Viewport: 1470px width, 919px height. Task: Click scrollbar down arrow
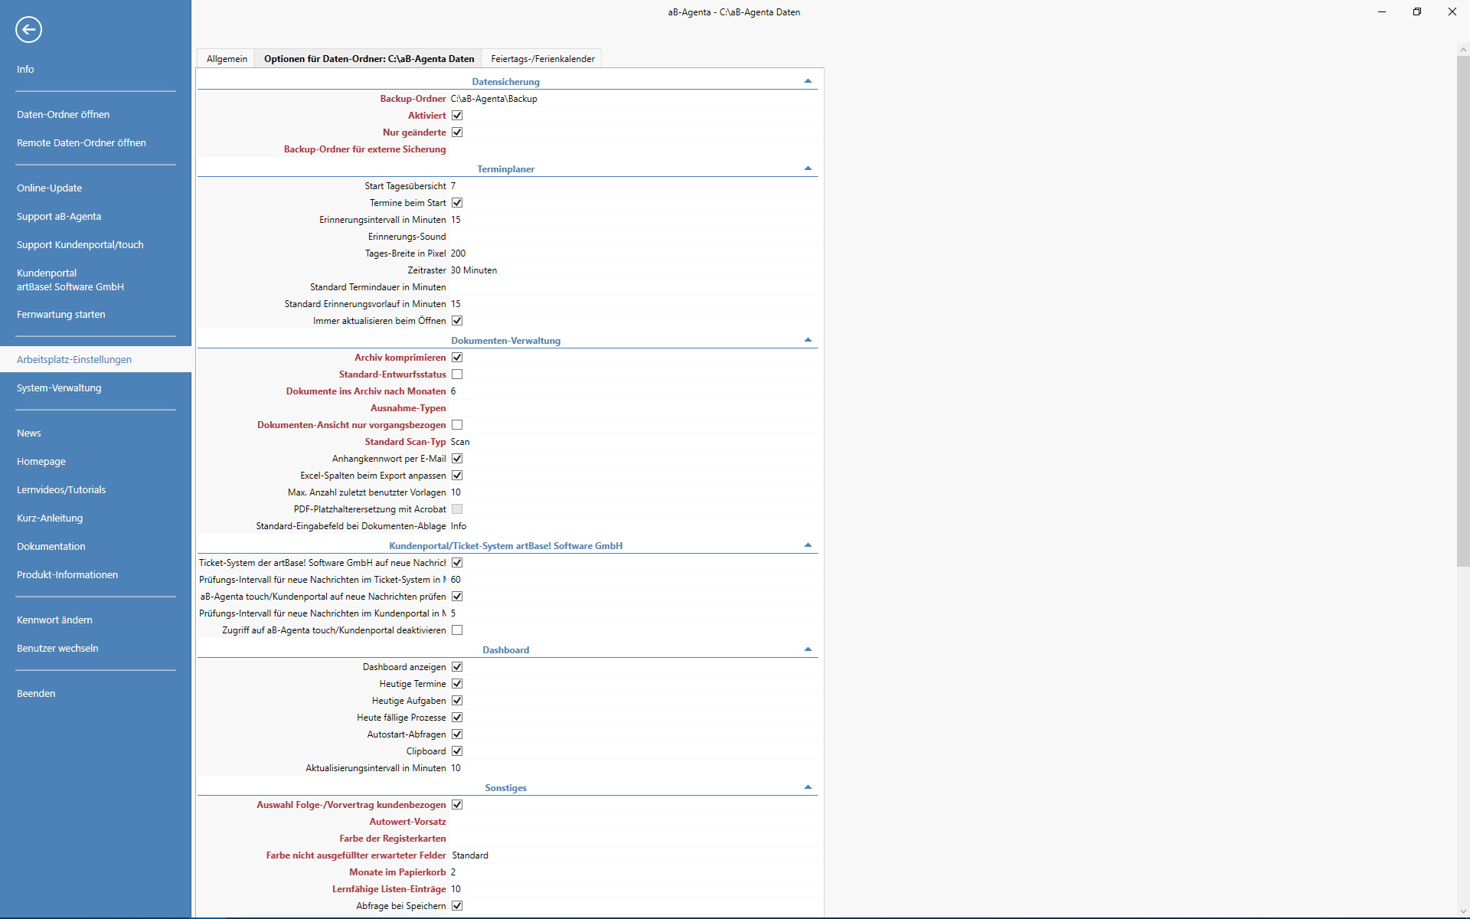tap(1463, 911)
